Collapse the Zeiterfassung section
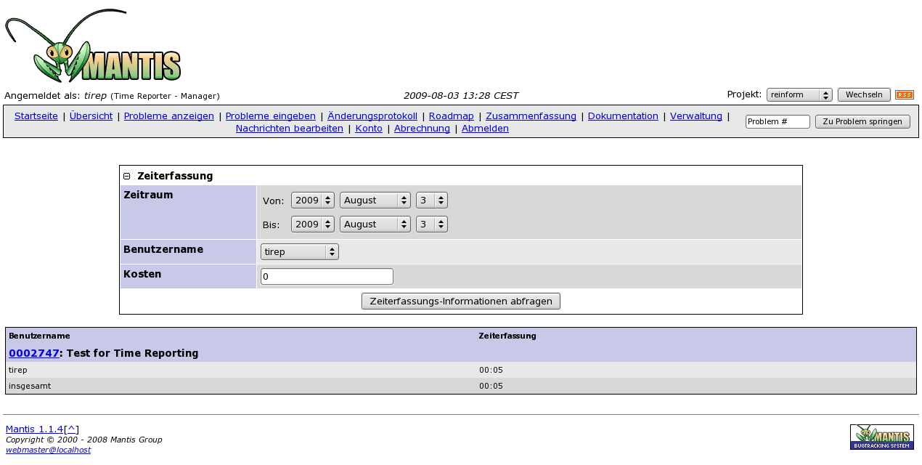 [127, 177]
